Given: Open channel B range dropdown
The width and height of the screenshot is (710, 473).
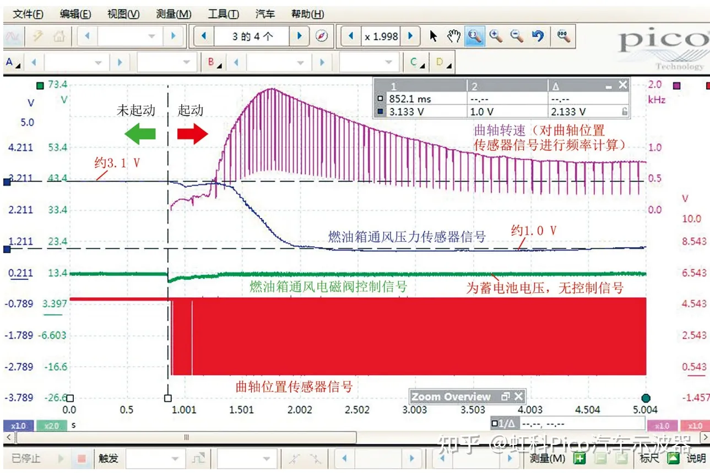Looking at the screenshot, I should tap(301, 62).
